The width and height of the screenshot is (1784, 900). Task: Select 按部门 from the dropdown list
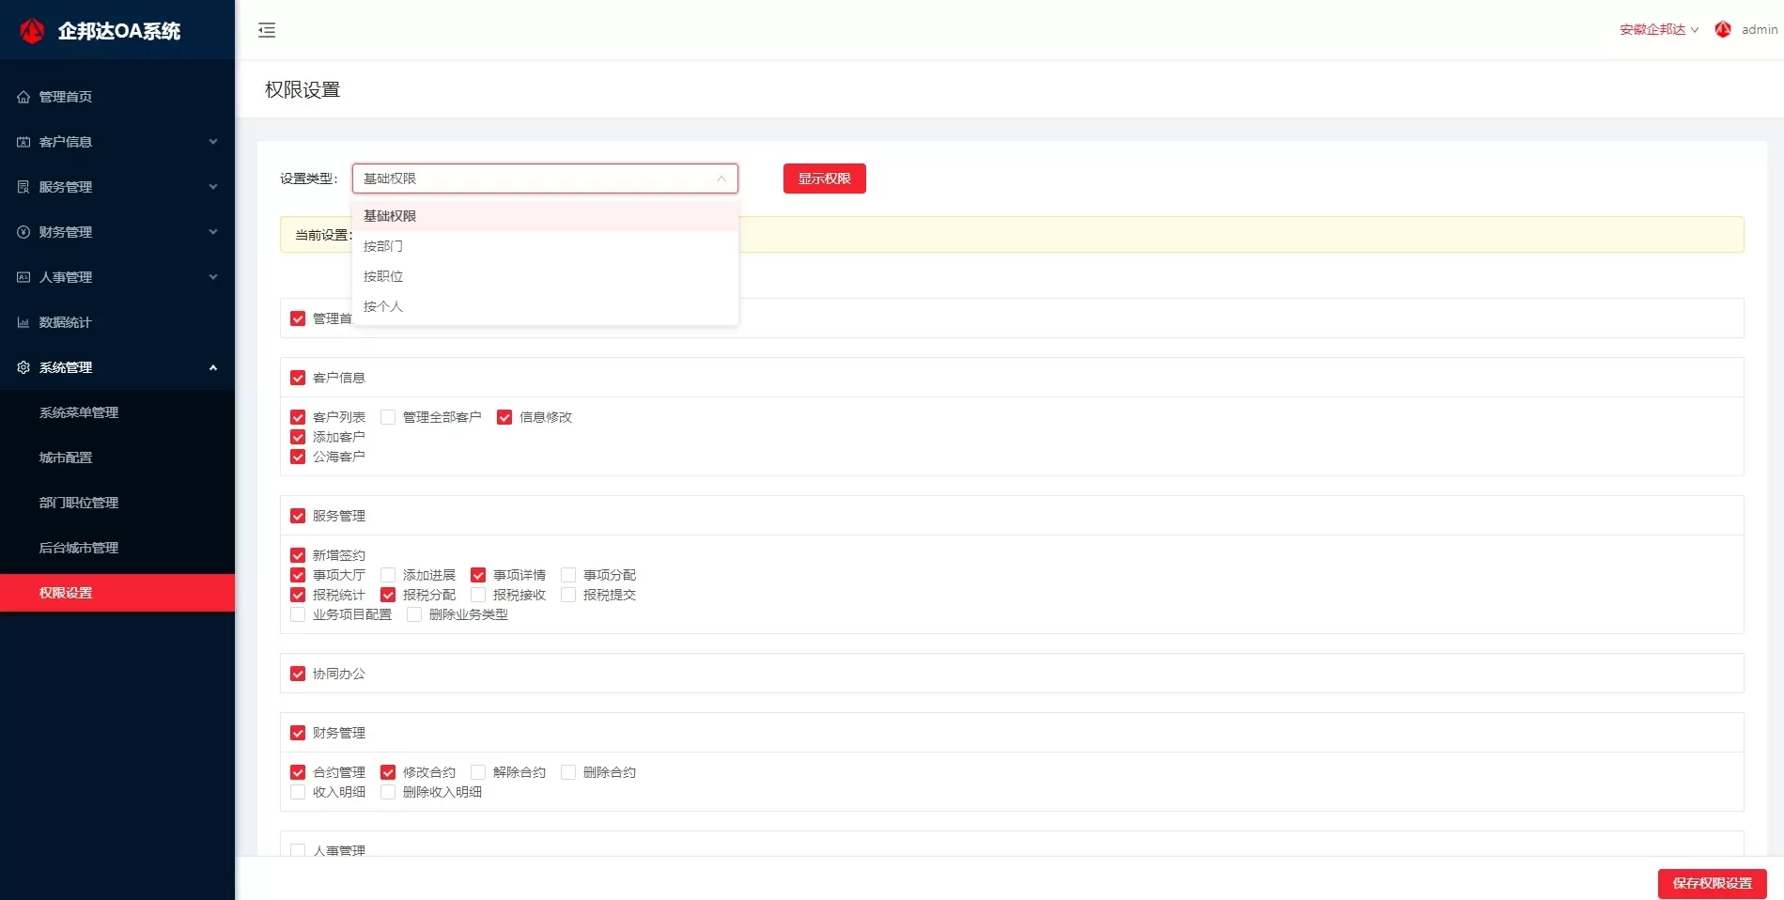383,246
